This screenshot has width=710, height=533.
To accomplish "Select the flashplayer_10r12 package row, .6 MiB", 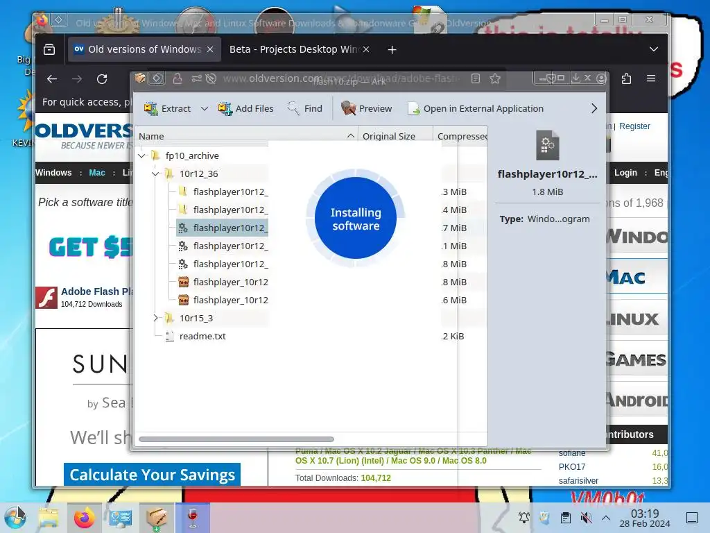I will coord(222,300).
